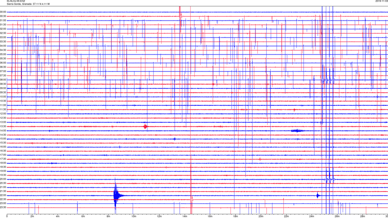Click the 28m tick label on time axis
Image resolution: width=388 pixels, height=218 pixels.
[363, 216]
